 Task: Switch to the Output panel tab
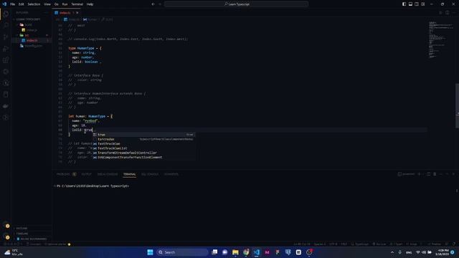click(x=86, y=174)
